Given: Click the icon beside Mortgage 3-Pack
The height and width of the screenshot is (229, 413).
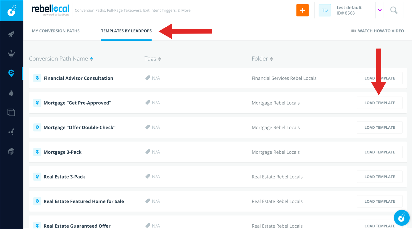Looking at the screenshot, I should [37, 152].
